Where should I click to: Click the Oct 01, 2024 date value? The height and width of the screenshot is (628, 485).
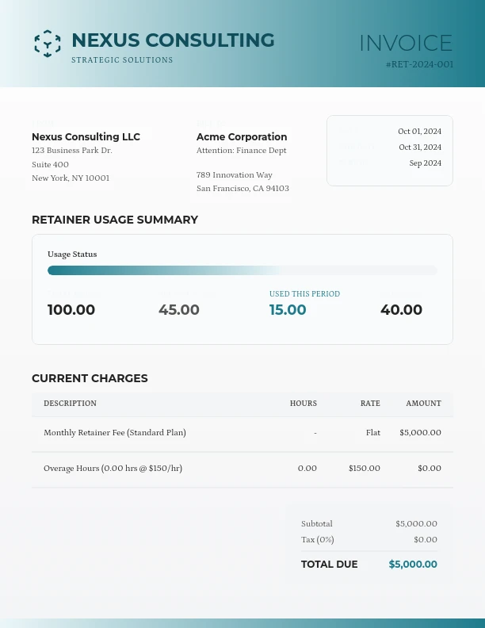(x=419, y=132)
